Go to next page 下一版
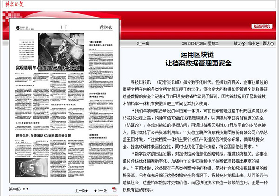This screenshot has width=279, height=196. (x=101, y=191)
